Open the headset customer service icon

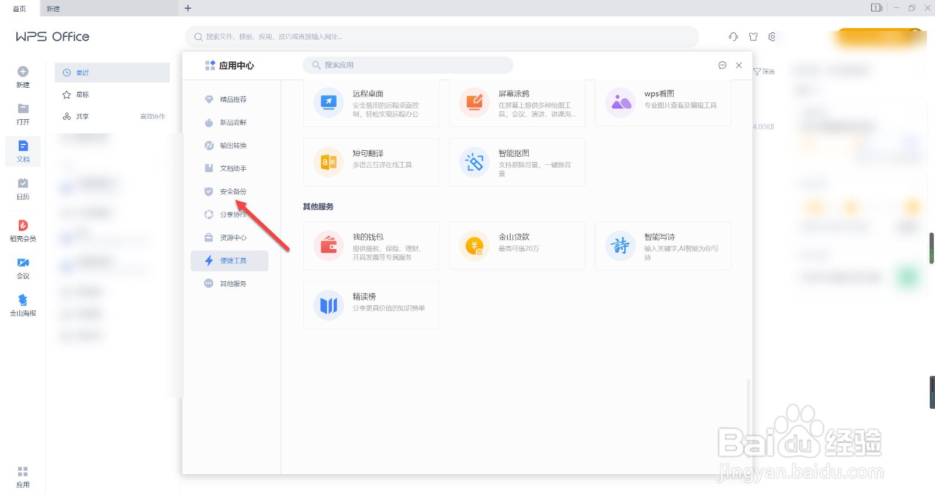pyautogui.click(x=733, y=37)
